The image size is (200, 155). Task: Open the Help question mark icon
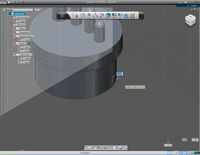pyautogui.click(x=185, y=2)
